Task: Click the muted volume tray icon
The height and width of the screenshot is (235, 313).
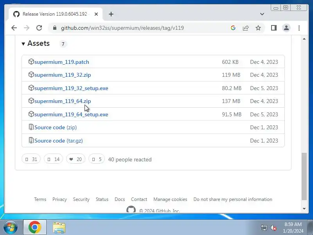Action: tap(273, 228)
